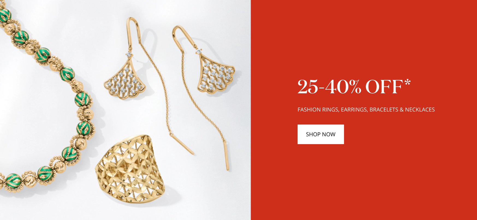
Task: Click the asterisk after OFF
Action: (407, 82)
